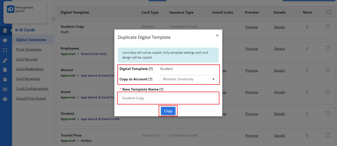Open the settings gear sidebar icon

[x=5, y=80]
